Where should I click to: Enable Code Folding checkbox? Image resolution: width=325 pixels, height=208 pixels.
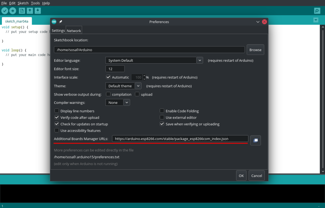pos(162,111)
